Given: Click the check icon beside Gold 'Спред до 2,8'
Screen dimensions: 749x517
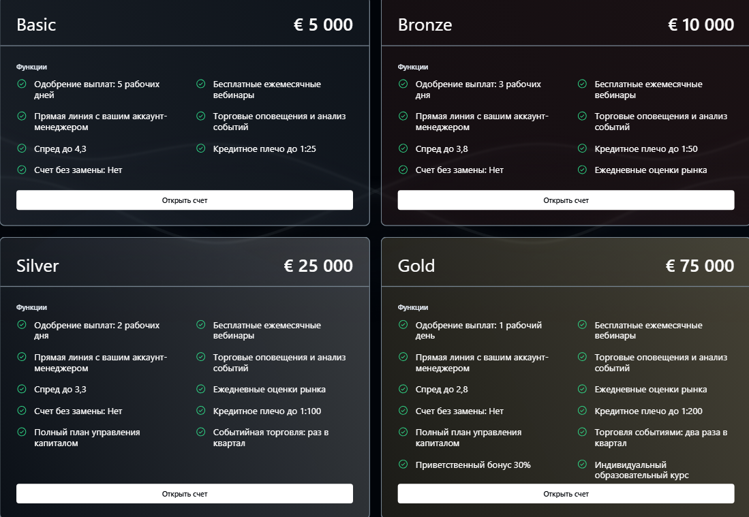Looking at the screenshot, I should coord(403,389).
